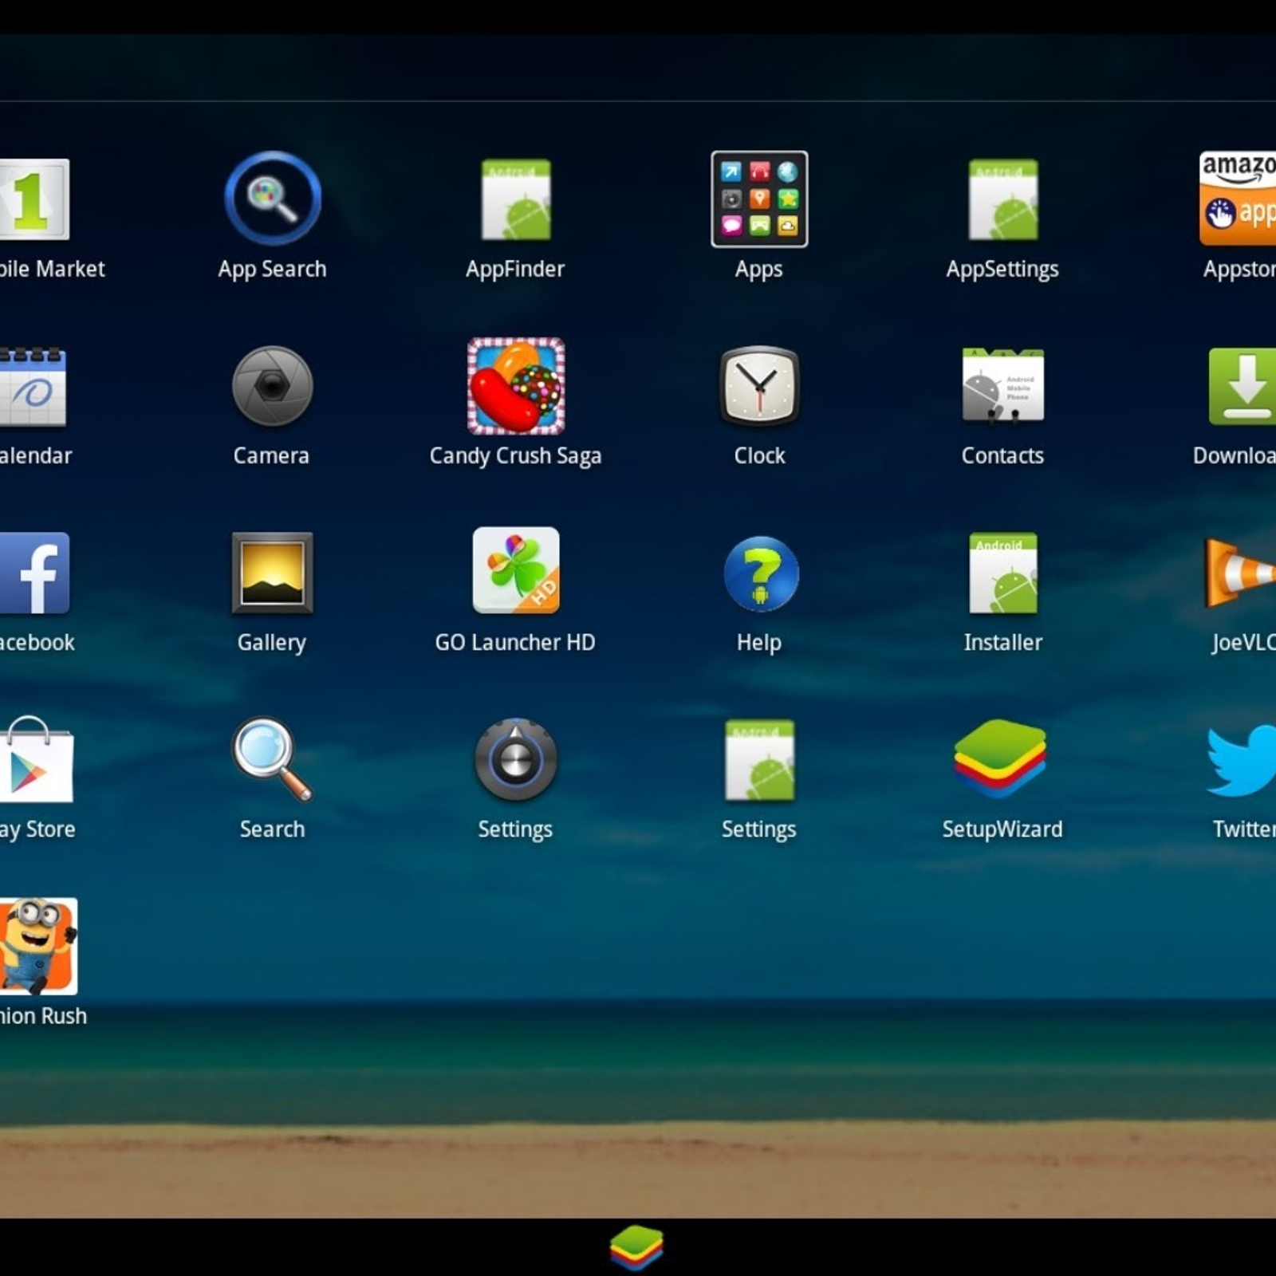
Task: Open the 1Mobile Market app
Action: pos(34,199)
